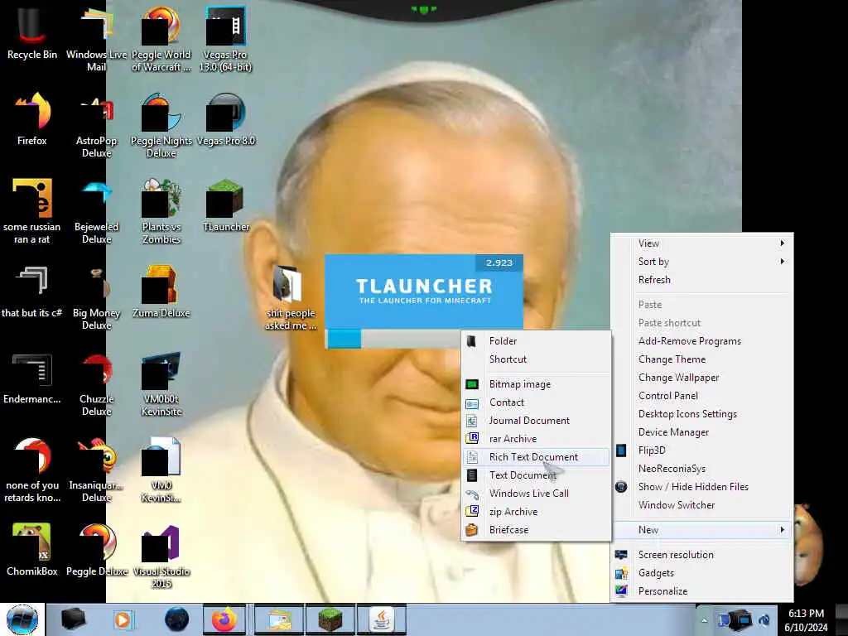Create a new Contact

[x=537, y=403]
